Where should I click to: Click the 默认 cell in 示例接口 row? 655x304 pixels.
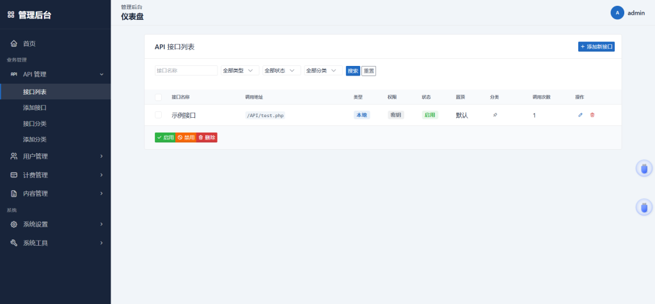(462, 115)
